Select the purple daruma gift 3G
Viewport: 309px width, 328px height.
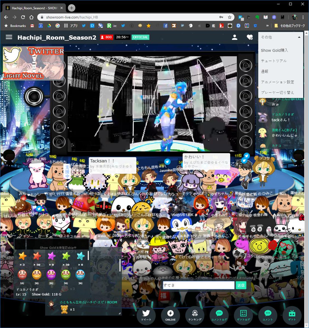click(x=51, y=274)
